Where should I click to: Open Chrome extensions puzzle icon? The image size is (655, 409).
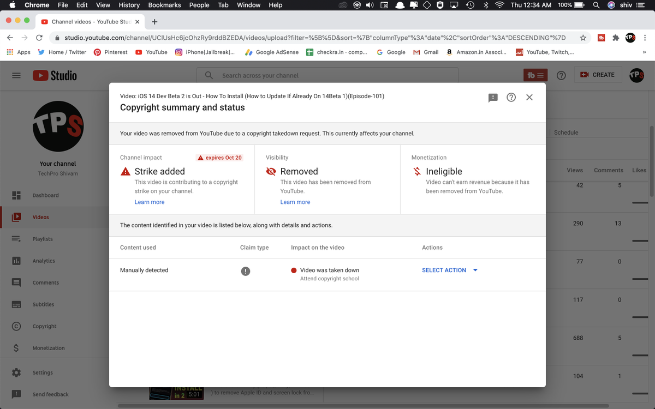pos(616,38)
